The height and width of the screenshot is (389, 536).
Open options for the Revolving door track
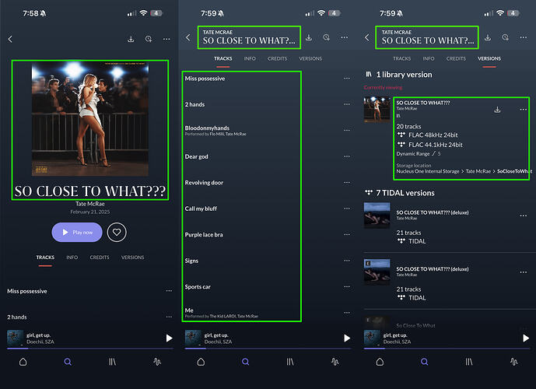pyautogui.click(x=347, y=182)
